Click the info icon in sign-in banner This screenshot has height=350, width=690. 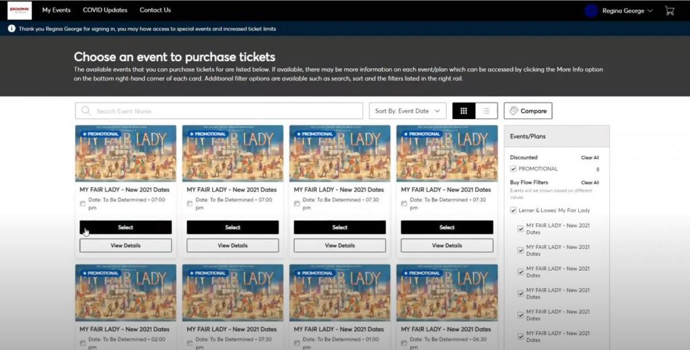(x=11, y=28)
